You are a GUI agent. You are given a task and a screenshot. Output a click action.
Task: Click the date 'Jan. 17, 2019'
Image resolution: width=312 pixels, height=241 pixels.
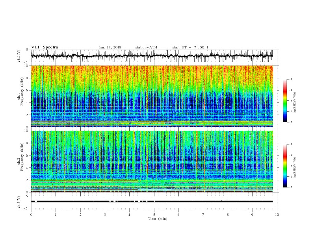click(110, 47)
